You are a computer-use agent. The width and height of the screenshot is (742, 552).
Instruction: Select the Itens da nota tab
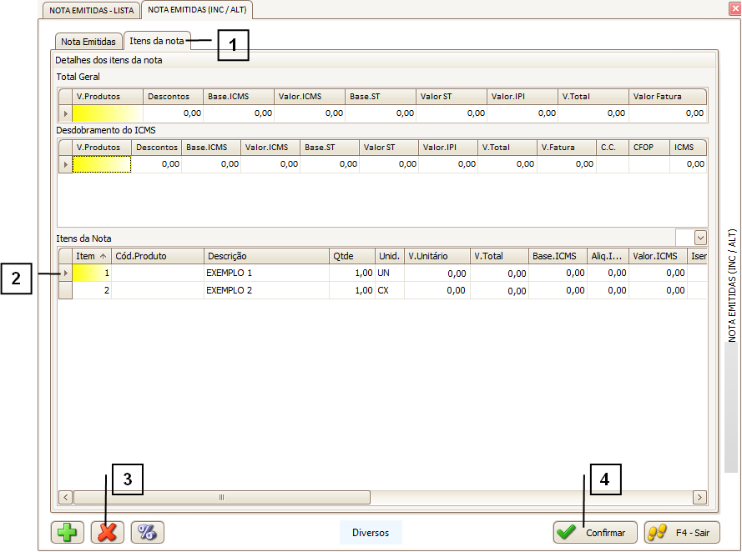click(x=157, y=41)
